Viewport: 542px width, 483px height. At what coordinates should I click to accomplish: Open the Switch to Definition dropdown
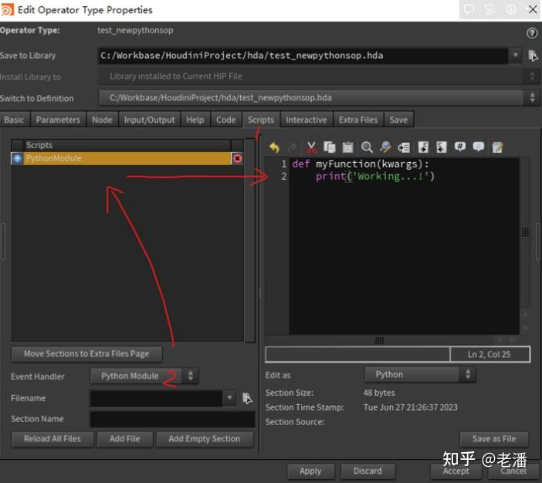click(319, 98)
